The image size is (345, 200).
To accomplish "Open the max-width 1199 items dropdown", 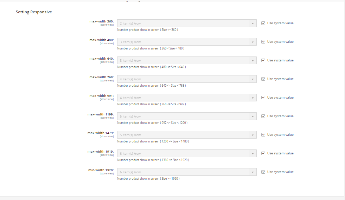I will (x=187, y=116).
